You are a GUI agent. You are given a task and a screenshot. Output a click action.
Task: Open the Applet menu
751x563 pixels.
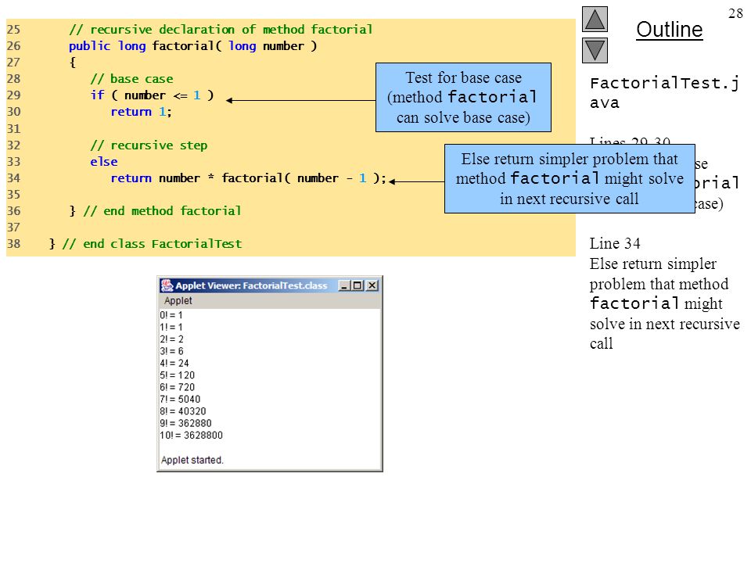click(178, 300)
